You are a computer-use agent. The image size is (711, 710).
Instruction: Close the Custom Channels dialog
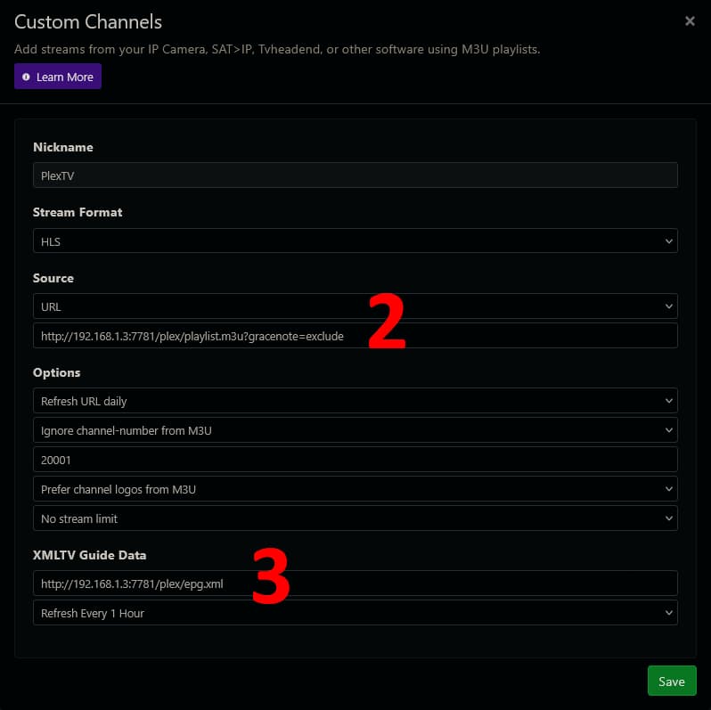(690, 21)
